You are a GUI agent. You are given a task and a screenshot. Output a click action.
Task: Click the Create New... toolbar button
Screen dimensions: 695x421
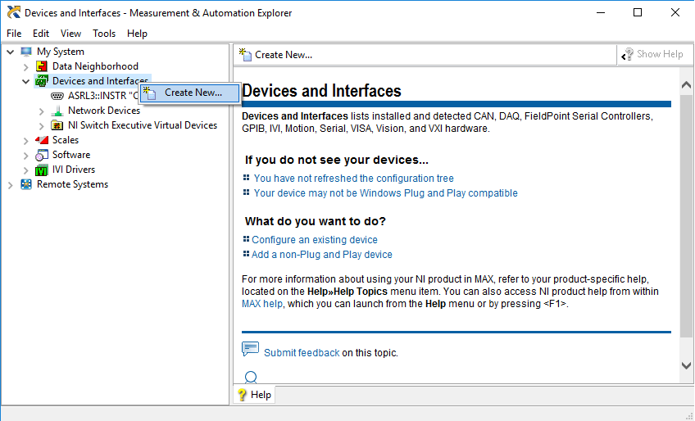(x=275, y=55)
